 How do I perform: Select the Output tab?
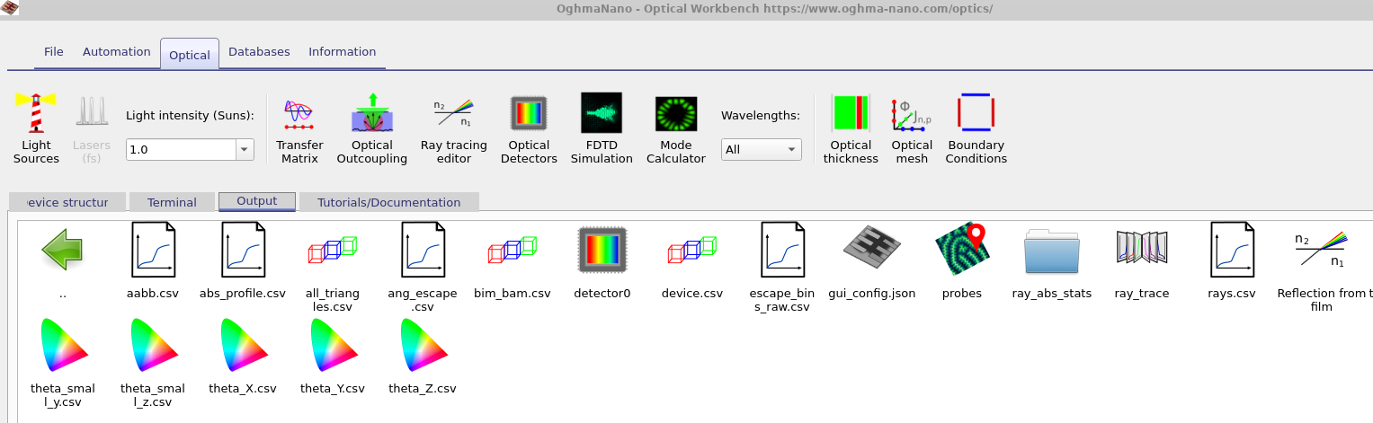tap(257, 201)
